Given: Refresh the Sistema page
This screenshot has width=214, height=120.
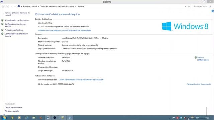Looking at the screenshot, I should (x=189, y=6).
